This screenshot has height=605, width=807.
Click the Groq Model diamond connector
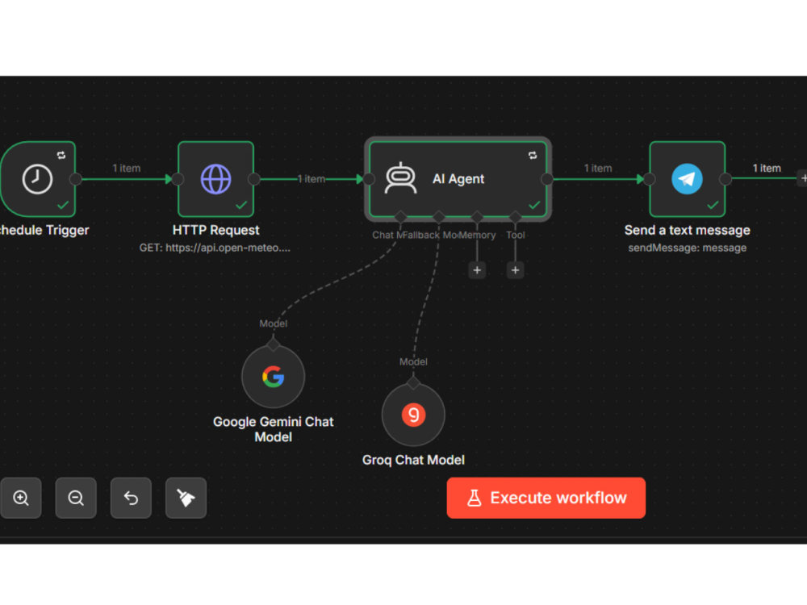413,382
